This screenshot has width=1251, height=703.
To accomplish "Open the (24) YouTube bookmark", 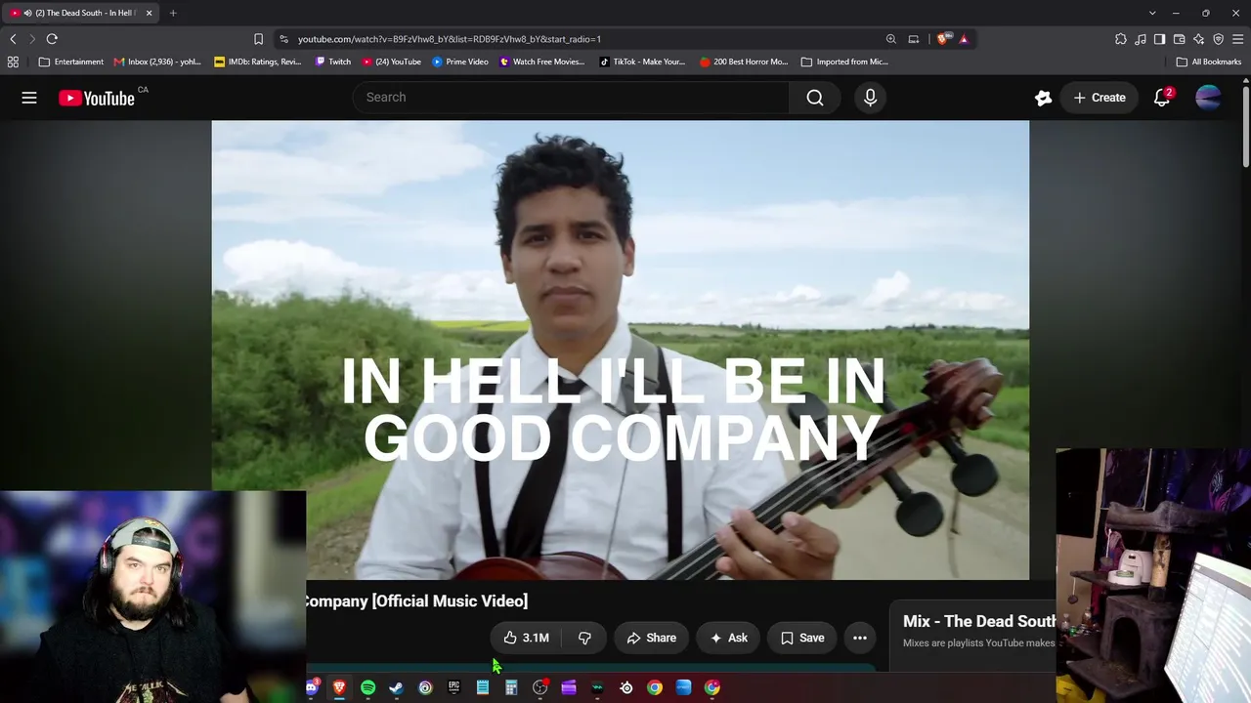I will point(392,62).
